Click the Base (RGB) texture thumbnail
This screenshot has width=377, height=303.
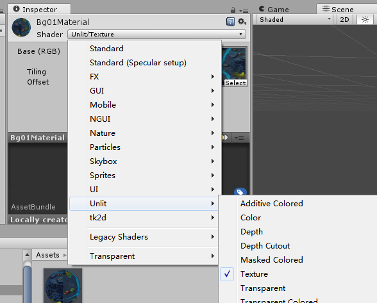pos(234,63)
